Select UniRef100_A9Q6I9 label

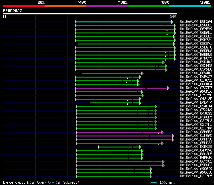pos(196,169)
